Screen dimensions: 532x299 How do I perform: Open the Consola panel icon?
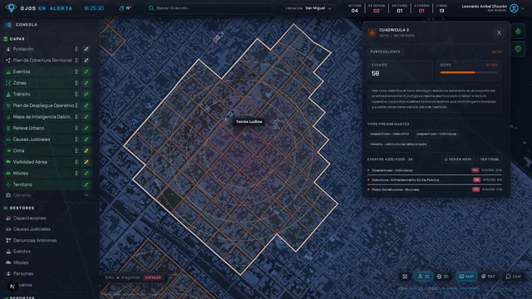tap(8, 25)
